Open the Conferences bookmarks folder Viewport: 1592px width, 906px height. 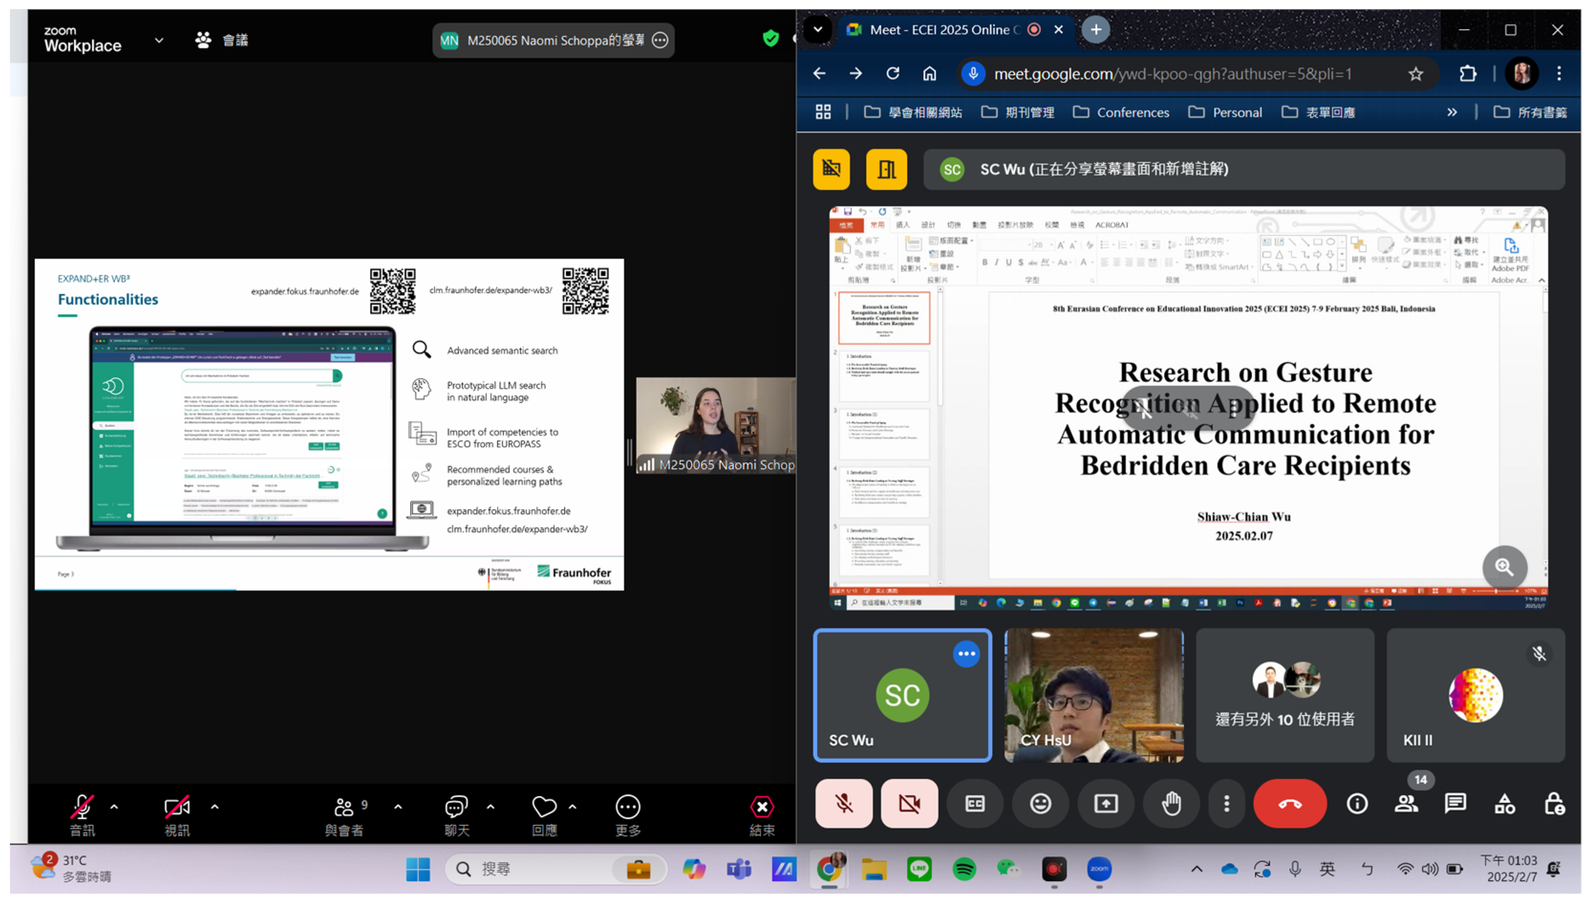[x=1121, y=113]
